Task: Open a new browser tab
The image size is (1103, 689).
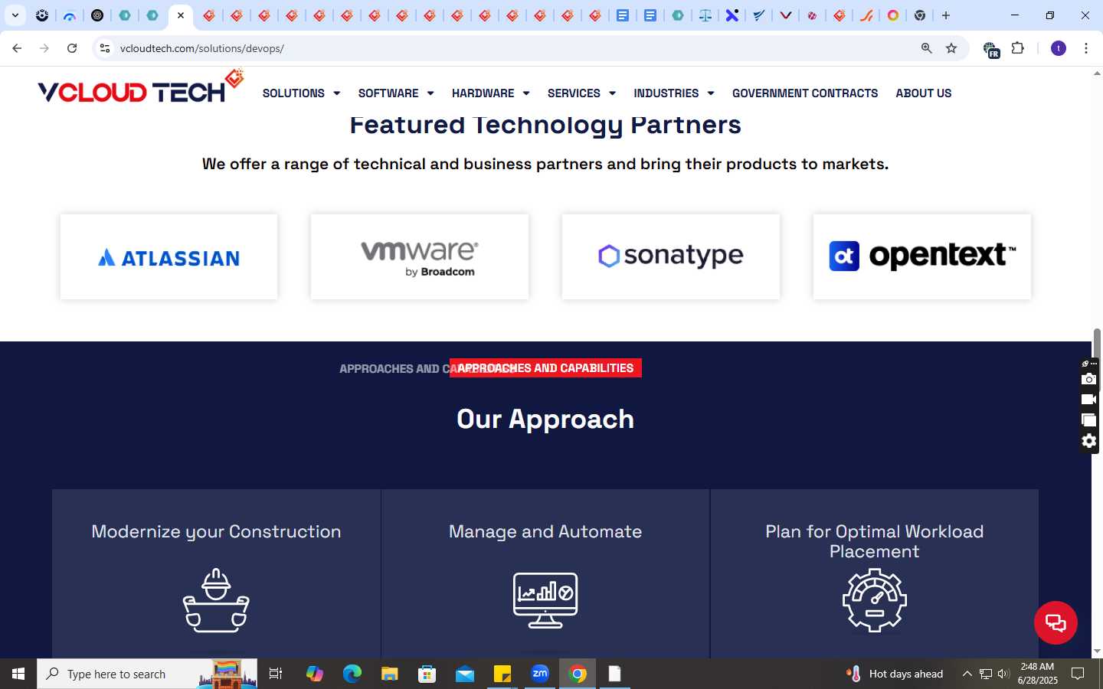Action: tap(946, 15)
